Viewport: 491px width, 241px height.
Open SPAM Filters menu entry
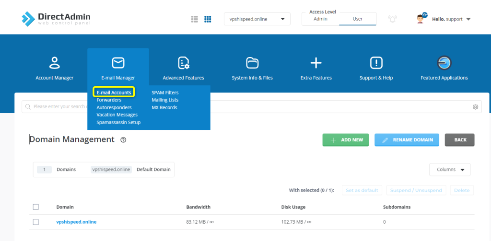click(x=165, y=92)
